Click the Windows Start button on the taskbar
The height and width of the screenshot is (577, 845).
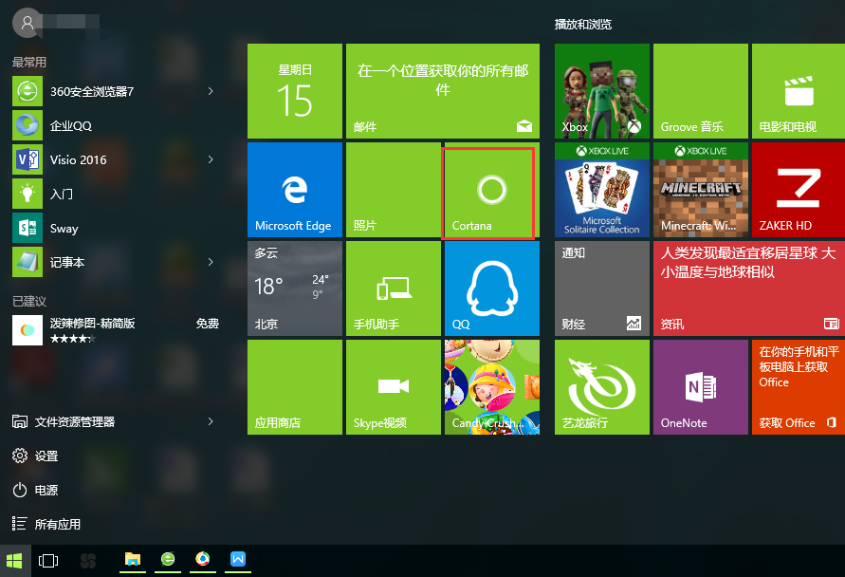coord(15,561)
